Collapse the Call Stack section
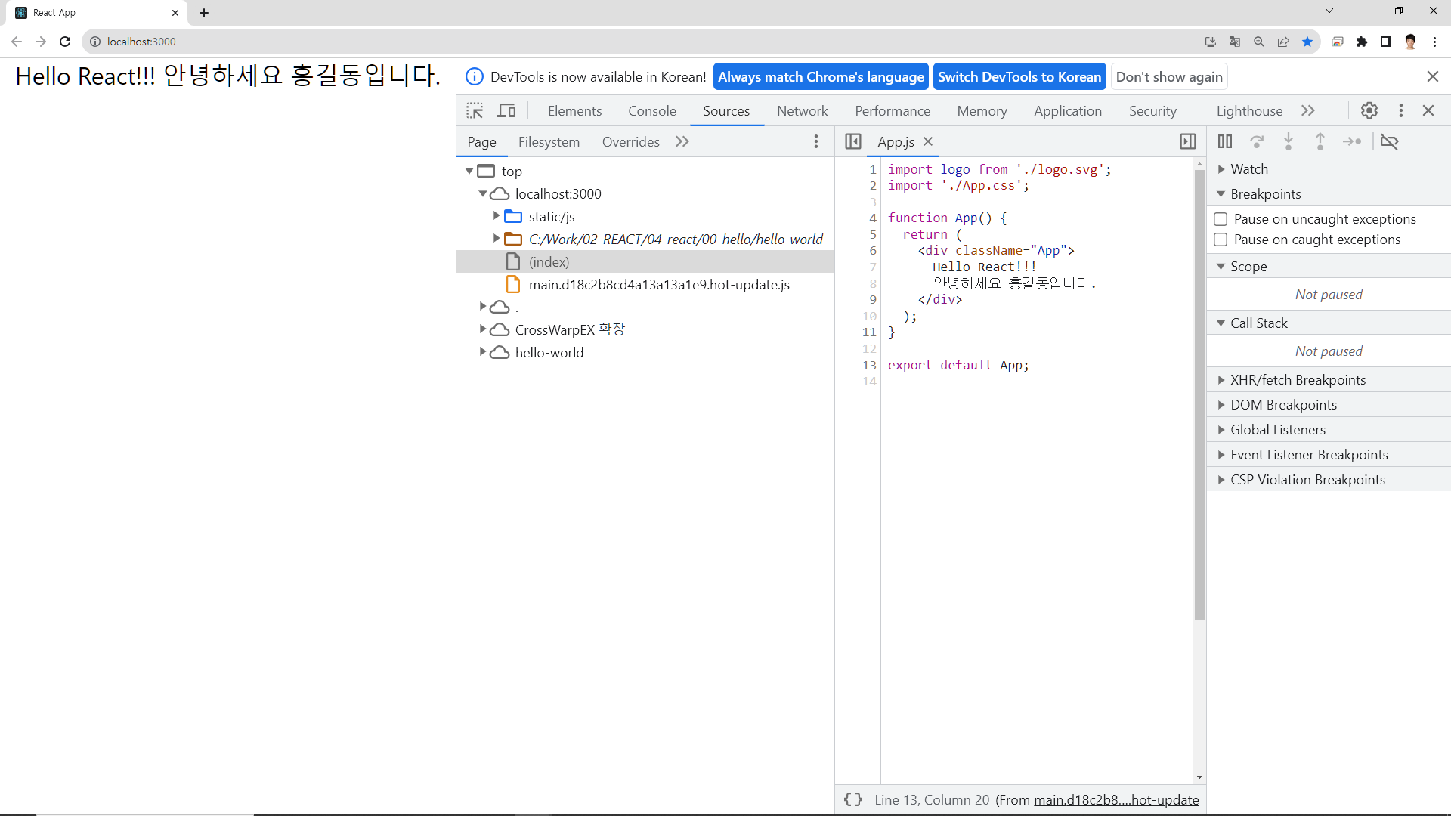This screenshot has width=1451, height=816. (1221, 323)
